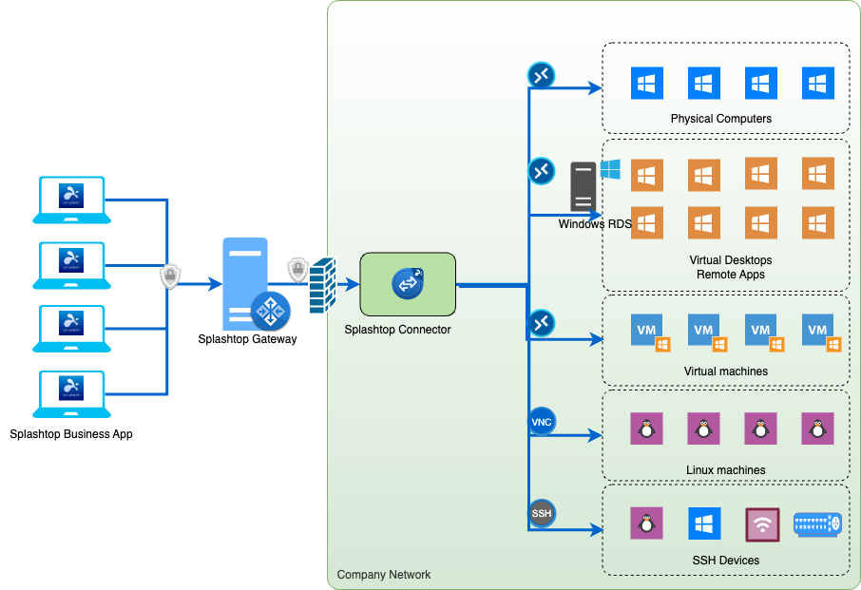
Task: Click the RDP badge beside Virtual machines arrow
Action: coord(542,323)
